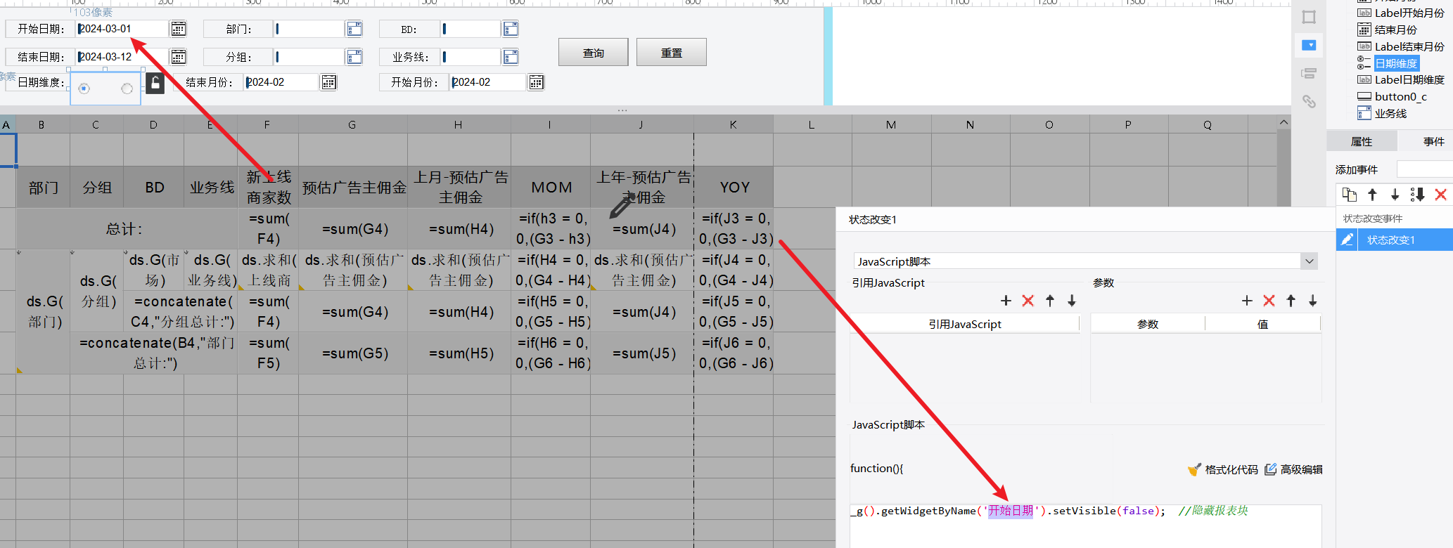Select the first radio option of 日期维度
Viewport: 1453px width, 548px height.
pyautogui.click(x=84, y=89)
